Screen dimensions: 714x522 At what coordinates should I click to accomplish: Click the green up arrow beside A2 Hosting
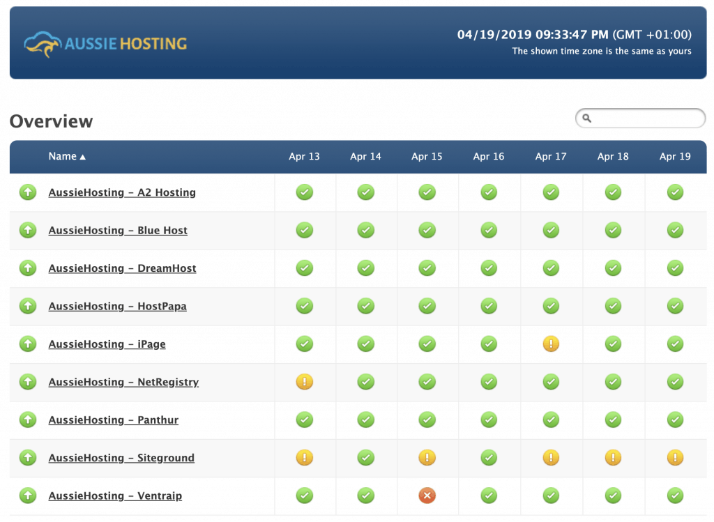[28, 192]
